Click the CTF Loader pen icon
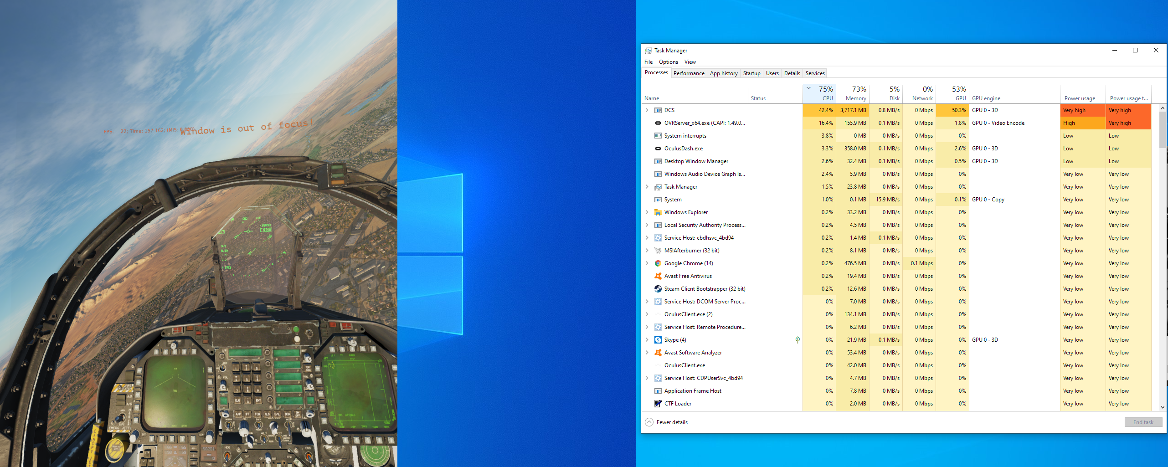1168x467 pixels. coord(658,404)
